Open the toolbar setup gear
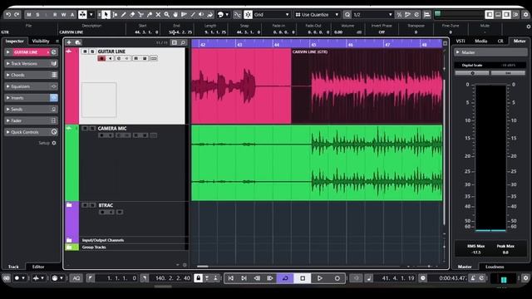Viewport: 532px width, 299px height. (525, 15)
